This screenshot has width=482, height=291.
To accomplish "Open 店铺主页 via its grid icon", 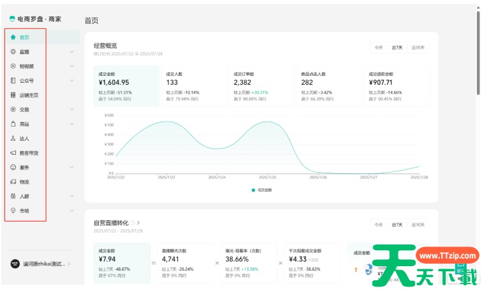I will click(13, 95).
